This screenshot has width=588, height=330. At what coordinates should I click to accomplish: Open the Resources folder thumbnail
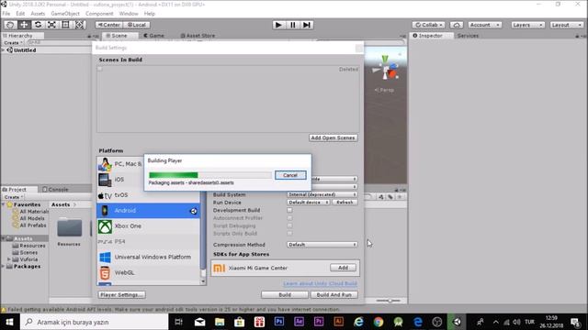click(70, 227)
